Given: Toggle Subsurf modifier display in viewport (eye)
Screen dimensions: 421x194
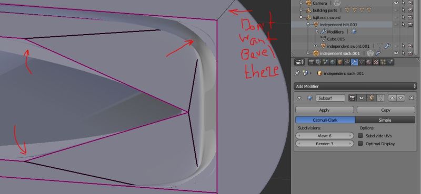Looking at the screenshot, I should 362,98.
